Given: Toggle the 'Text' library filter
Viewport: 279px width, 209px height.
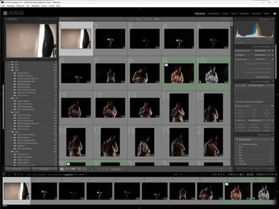Looking at the screenshot, I should [x=133, y=20].
